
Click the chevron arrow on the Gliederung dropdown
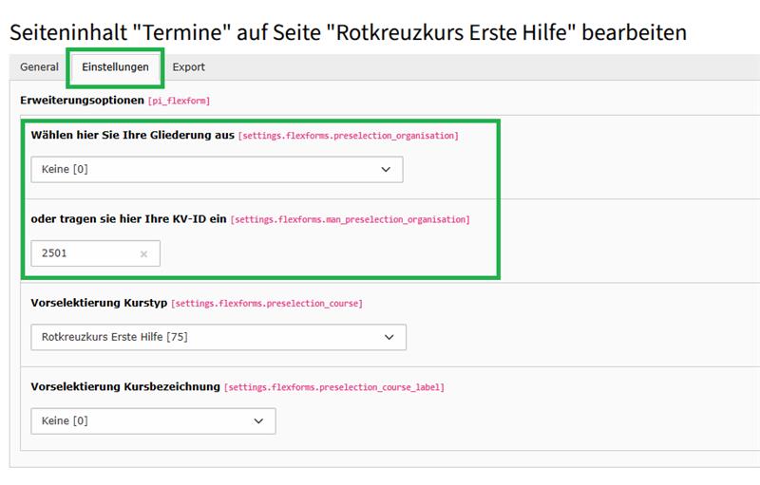pyautogui.click(x=386, y=169)
